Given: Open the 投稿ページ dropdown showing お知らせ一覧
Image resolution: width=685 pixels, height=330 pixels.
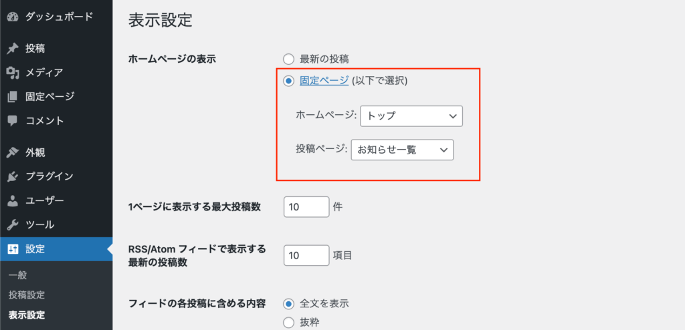Looking at the screenshot, I should (402, 150).
